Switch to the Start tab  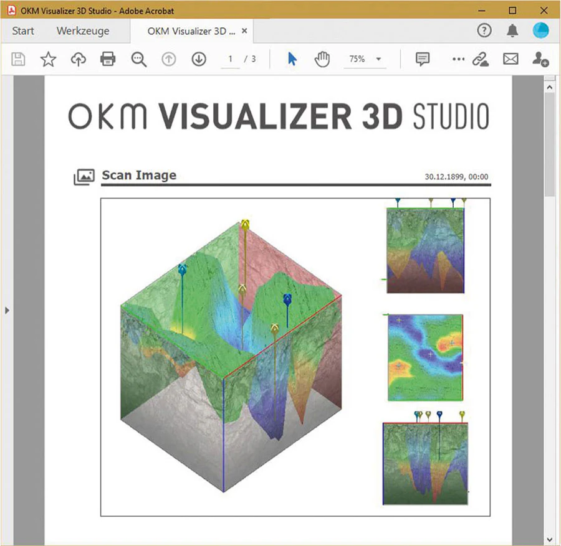click(x=23, y=31)
